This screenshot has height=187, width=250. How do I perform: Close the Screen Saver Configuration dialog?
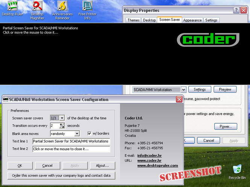[179, 100]
